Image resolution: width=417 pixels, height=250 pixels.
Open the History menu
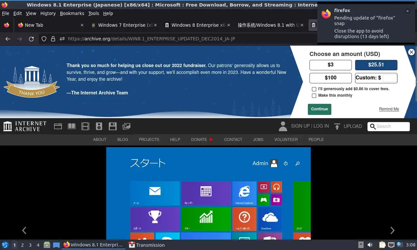click(x=48, y=13)
